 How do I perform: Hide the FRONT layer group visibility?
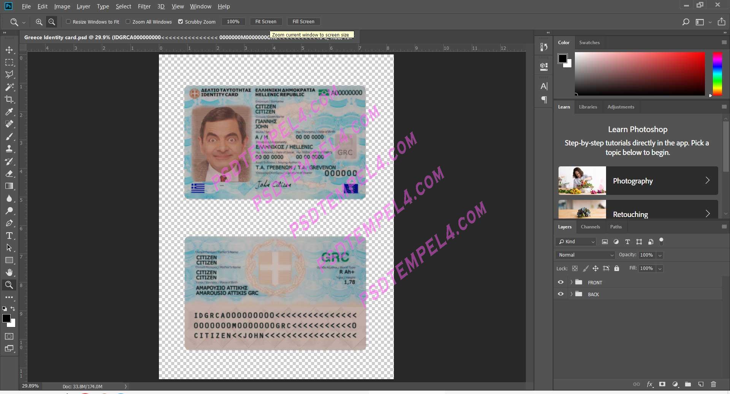point(561,282)
